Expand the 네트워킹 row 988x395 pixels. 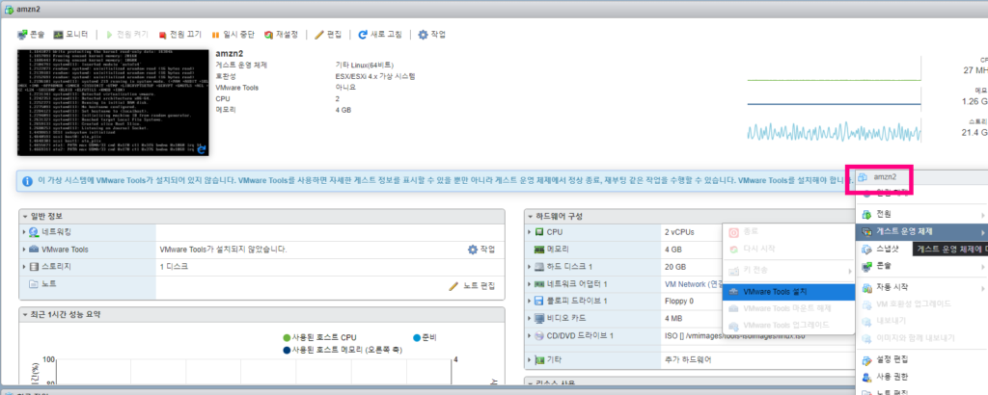pyautogui.click(x=25, y=233)
